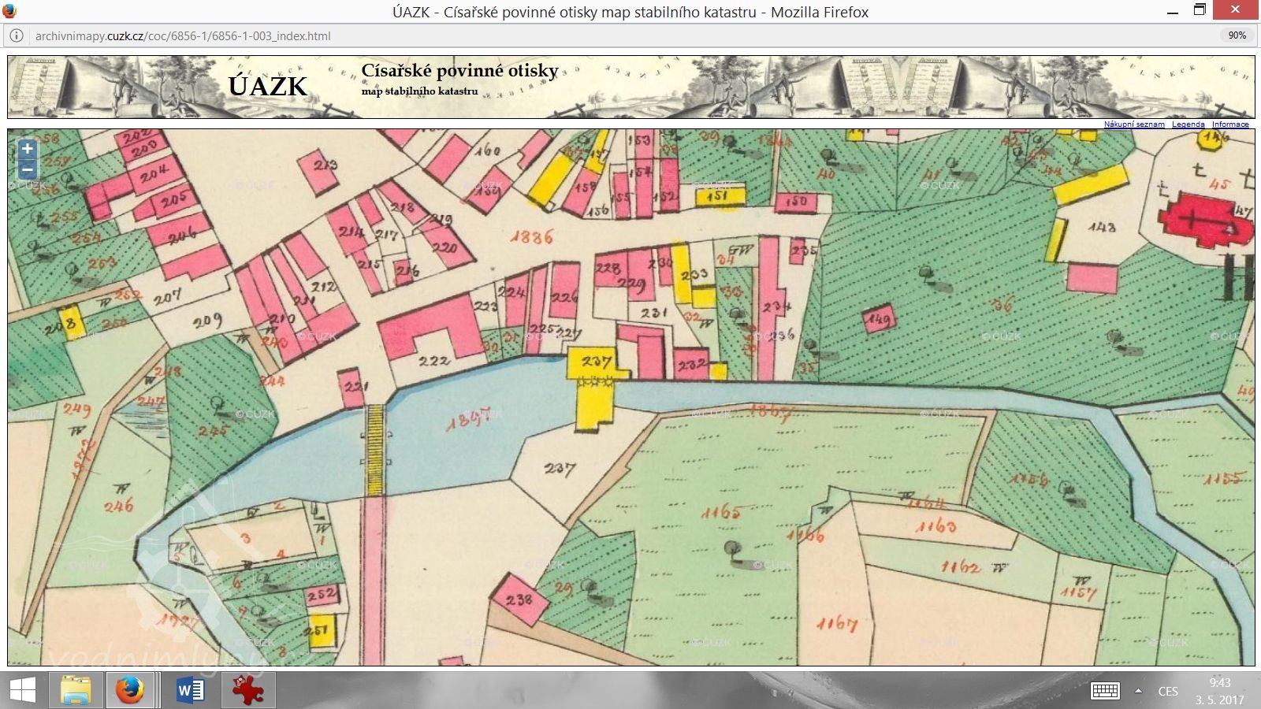
Task: Open the Informace link
Action: pyautogui.click(x=1230, y=124)
